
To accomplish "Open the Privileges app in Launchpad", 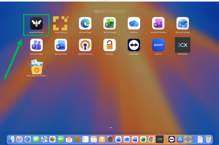I will (109, 45).
